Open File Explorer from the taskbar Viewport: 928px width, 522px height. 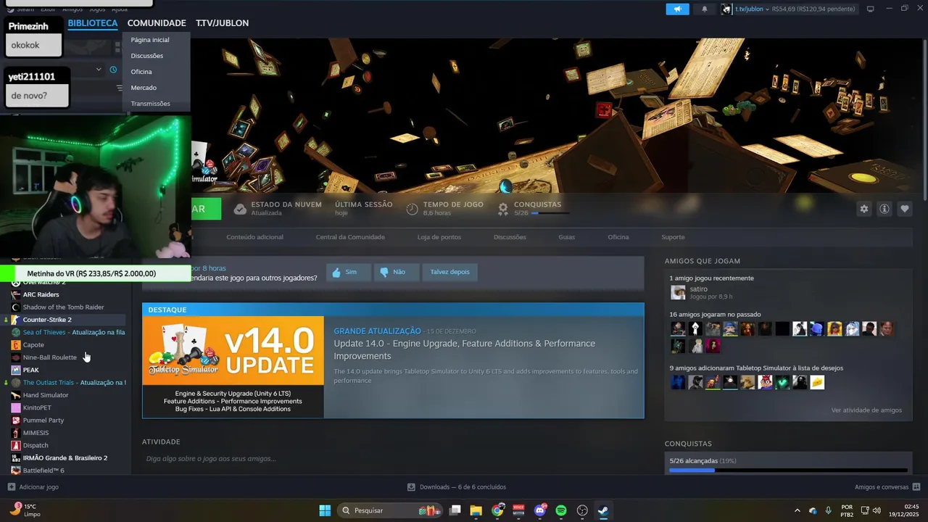point(476,510)
